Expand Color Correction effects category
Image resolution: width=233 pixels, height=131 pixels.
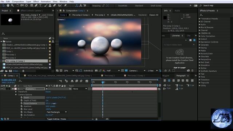tap(200, 36)
